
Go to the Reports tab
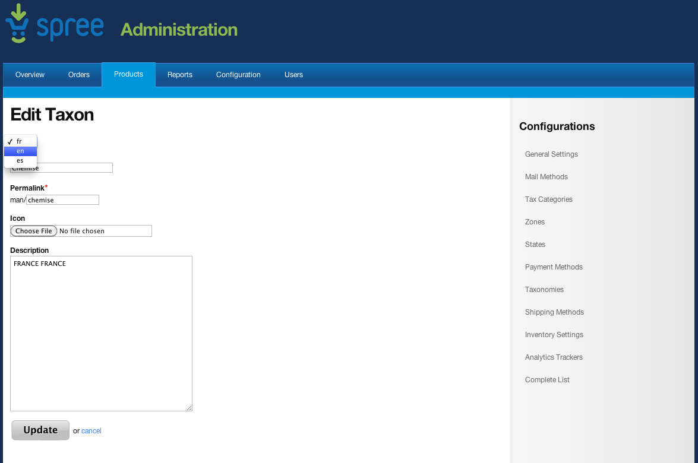180,75
